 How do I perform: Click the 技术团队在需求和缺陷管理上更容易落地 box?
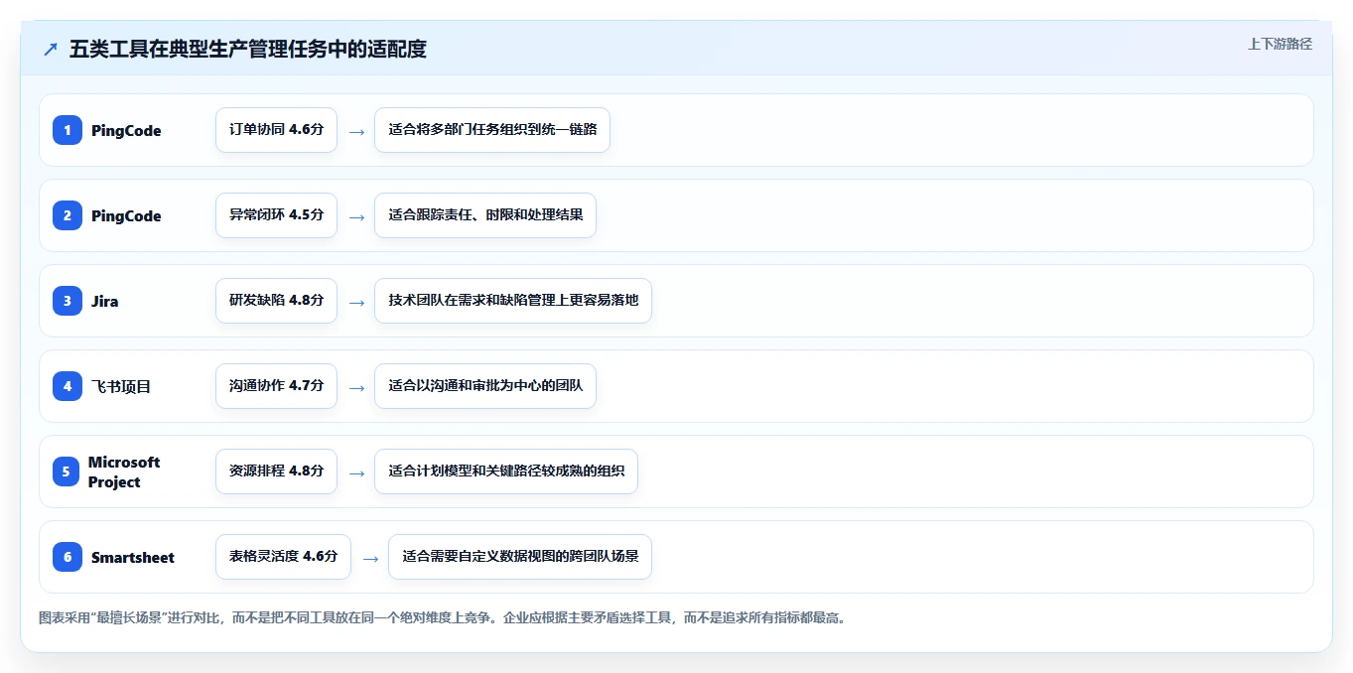513,301
